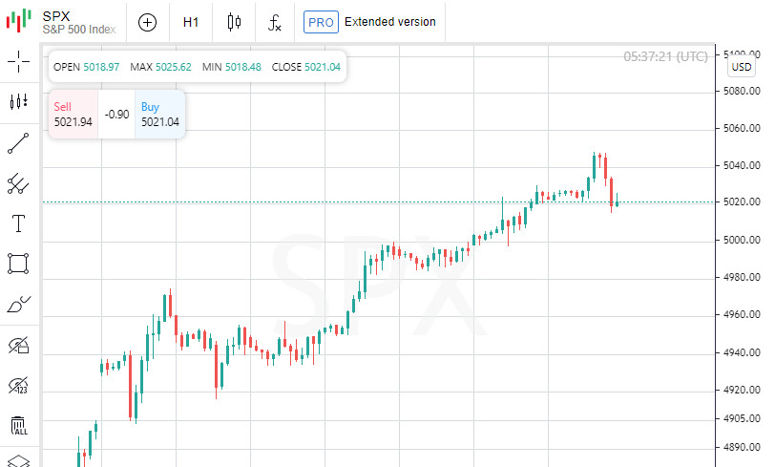The image size is (775, 467).
Task: Click the PRO Extended version link
Action: tap(370, 22)
